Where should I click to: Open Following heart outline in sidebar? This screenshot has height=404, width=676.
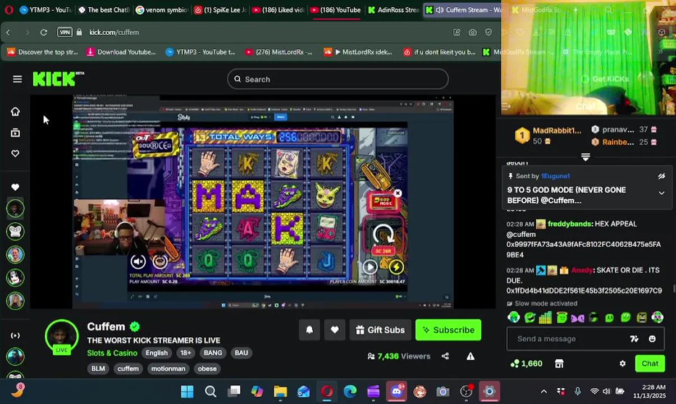[x=15, y=153]
